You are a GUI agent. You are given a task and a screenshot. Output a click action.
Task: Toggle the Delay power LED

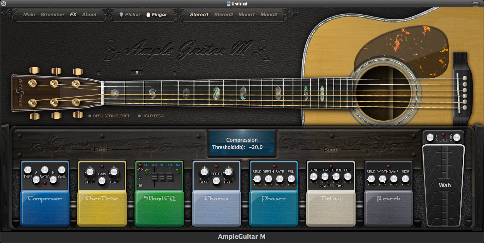(331, 166)
